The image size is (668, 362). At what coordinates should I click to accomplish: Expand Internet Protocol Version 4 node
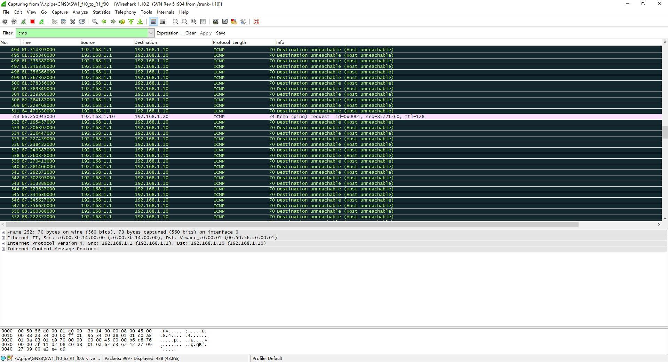(3, 243)
